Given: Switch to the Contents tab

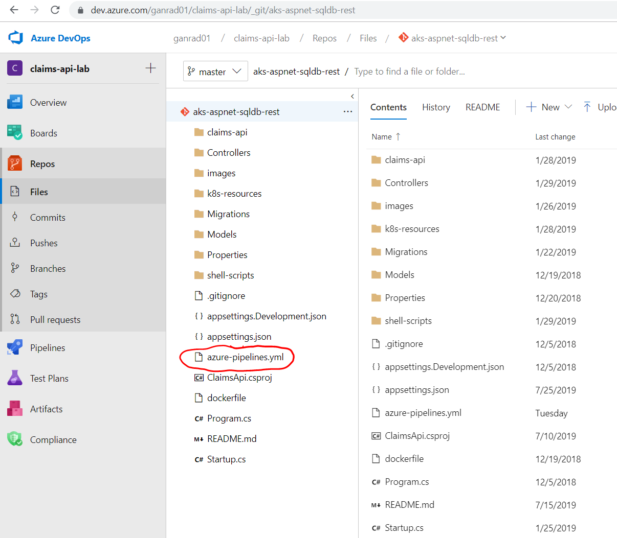Looking at the screenshot, I should coord(388,107).
